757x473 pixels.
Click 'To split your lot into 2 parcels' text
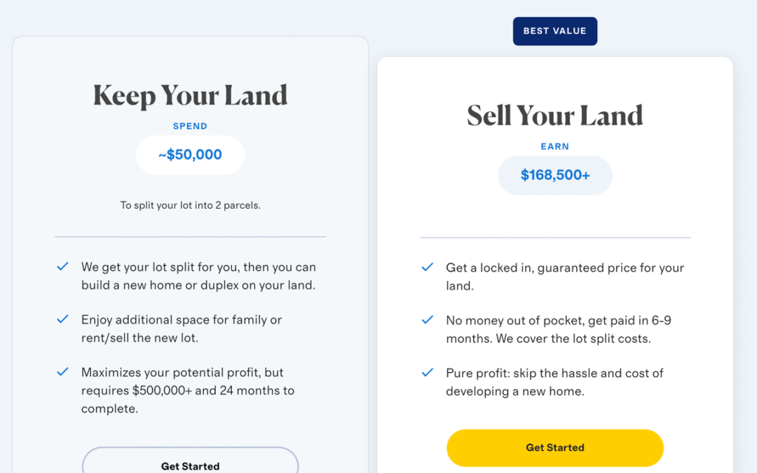[190, 205]
